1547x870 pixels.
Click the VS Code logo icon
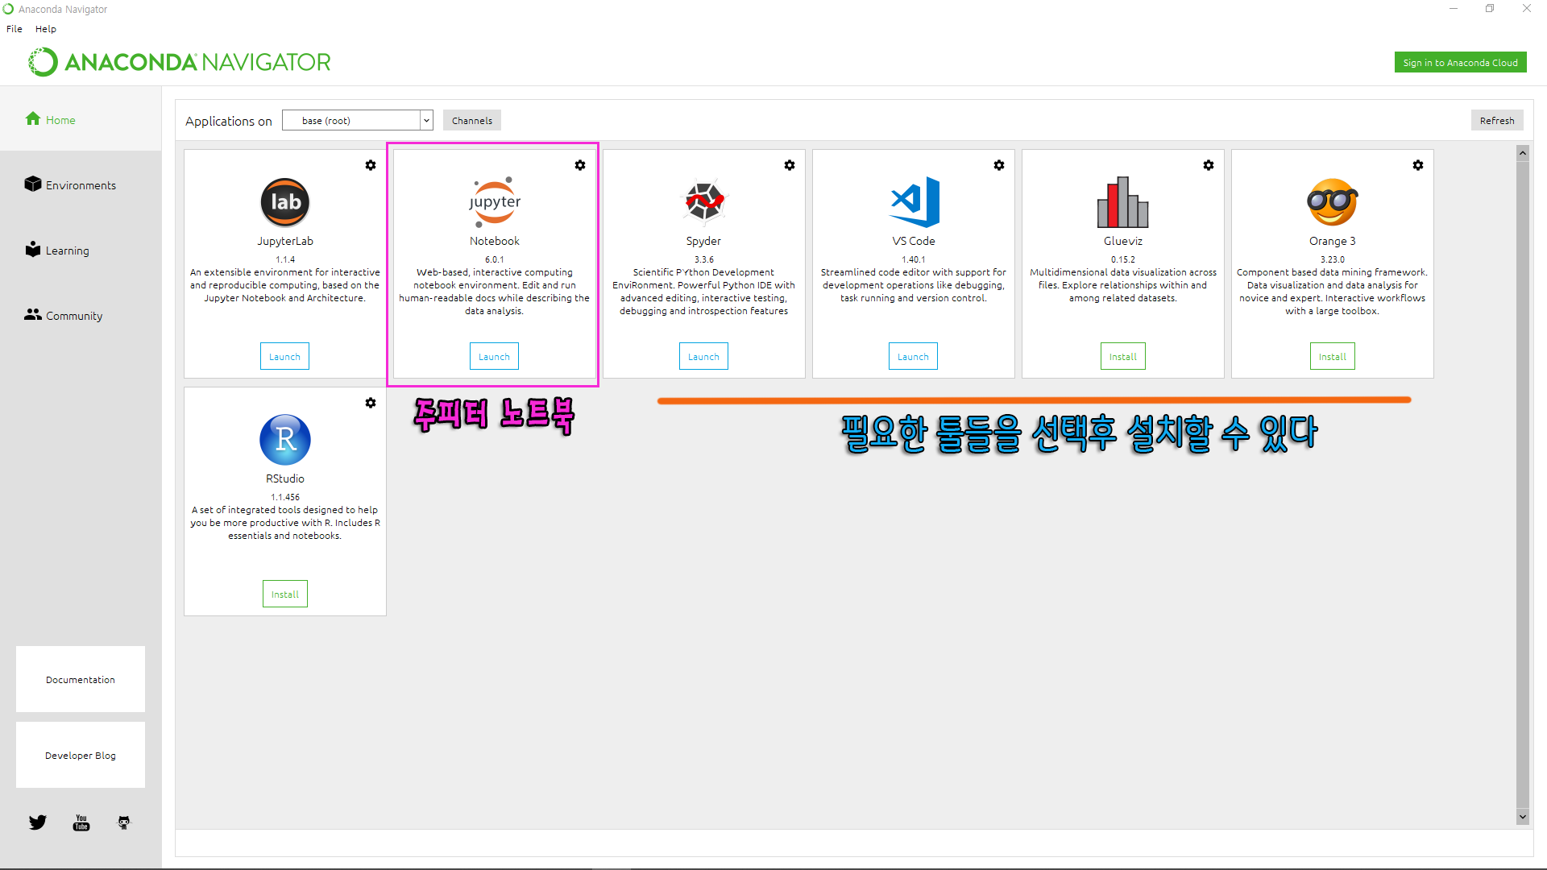tap(914, 201)
